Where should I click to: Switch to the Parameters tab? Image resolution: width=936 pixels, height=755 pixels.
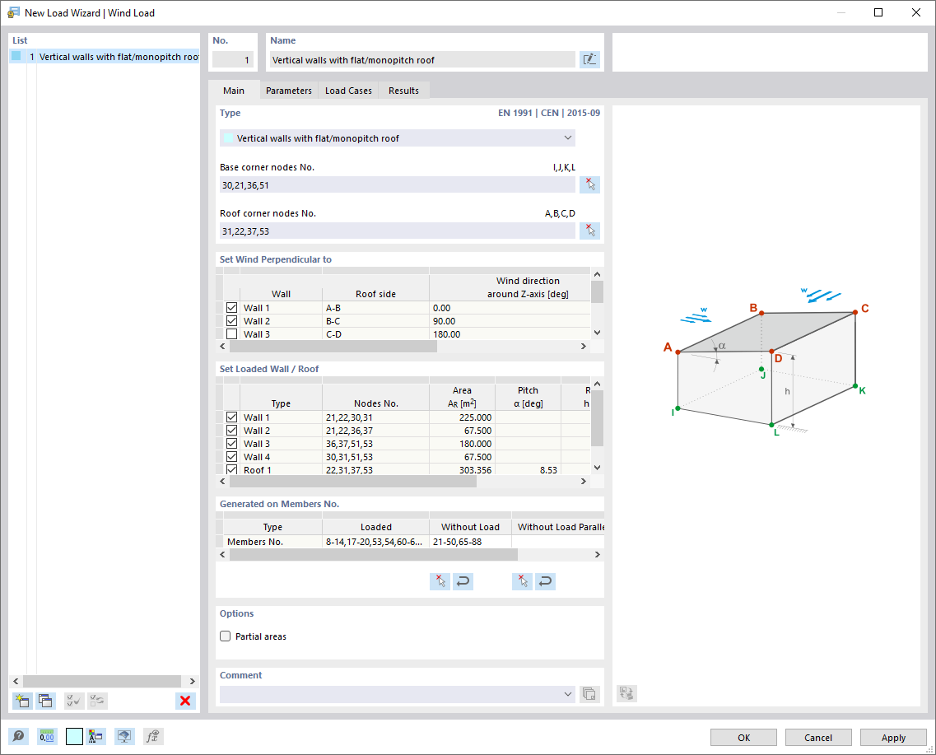point(288,90)
